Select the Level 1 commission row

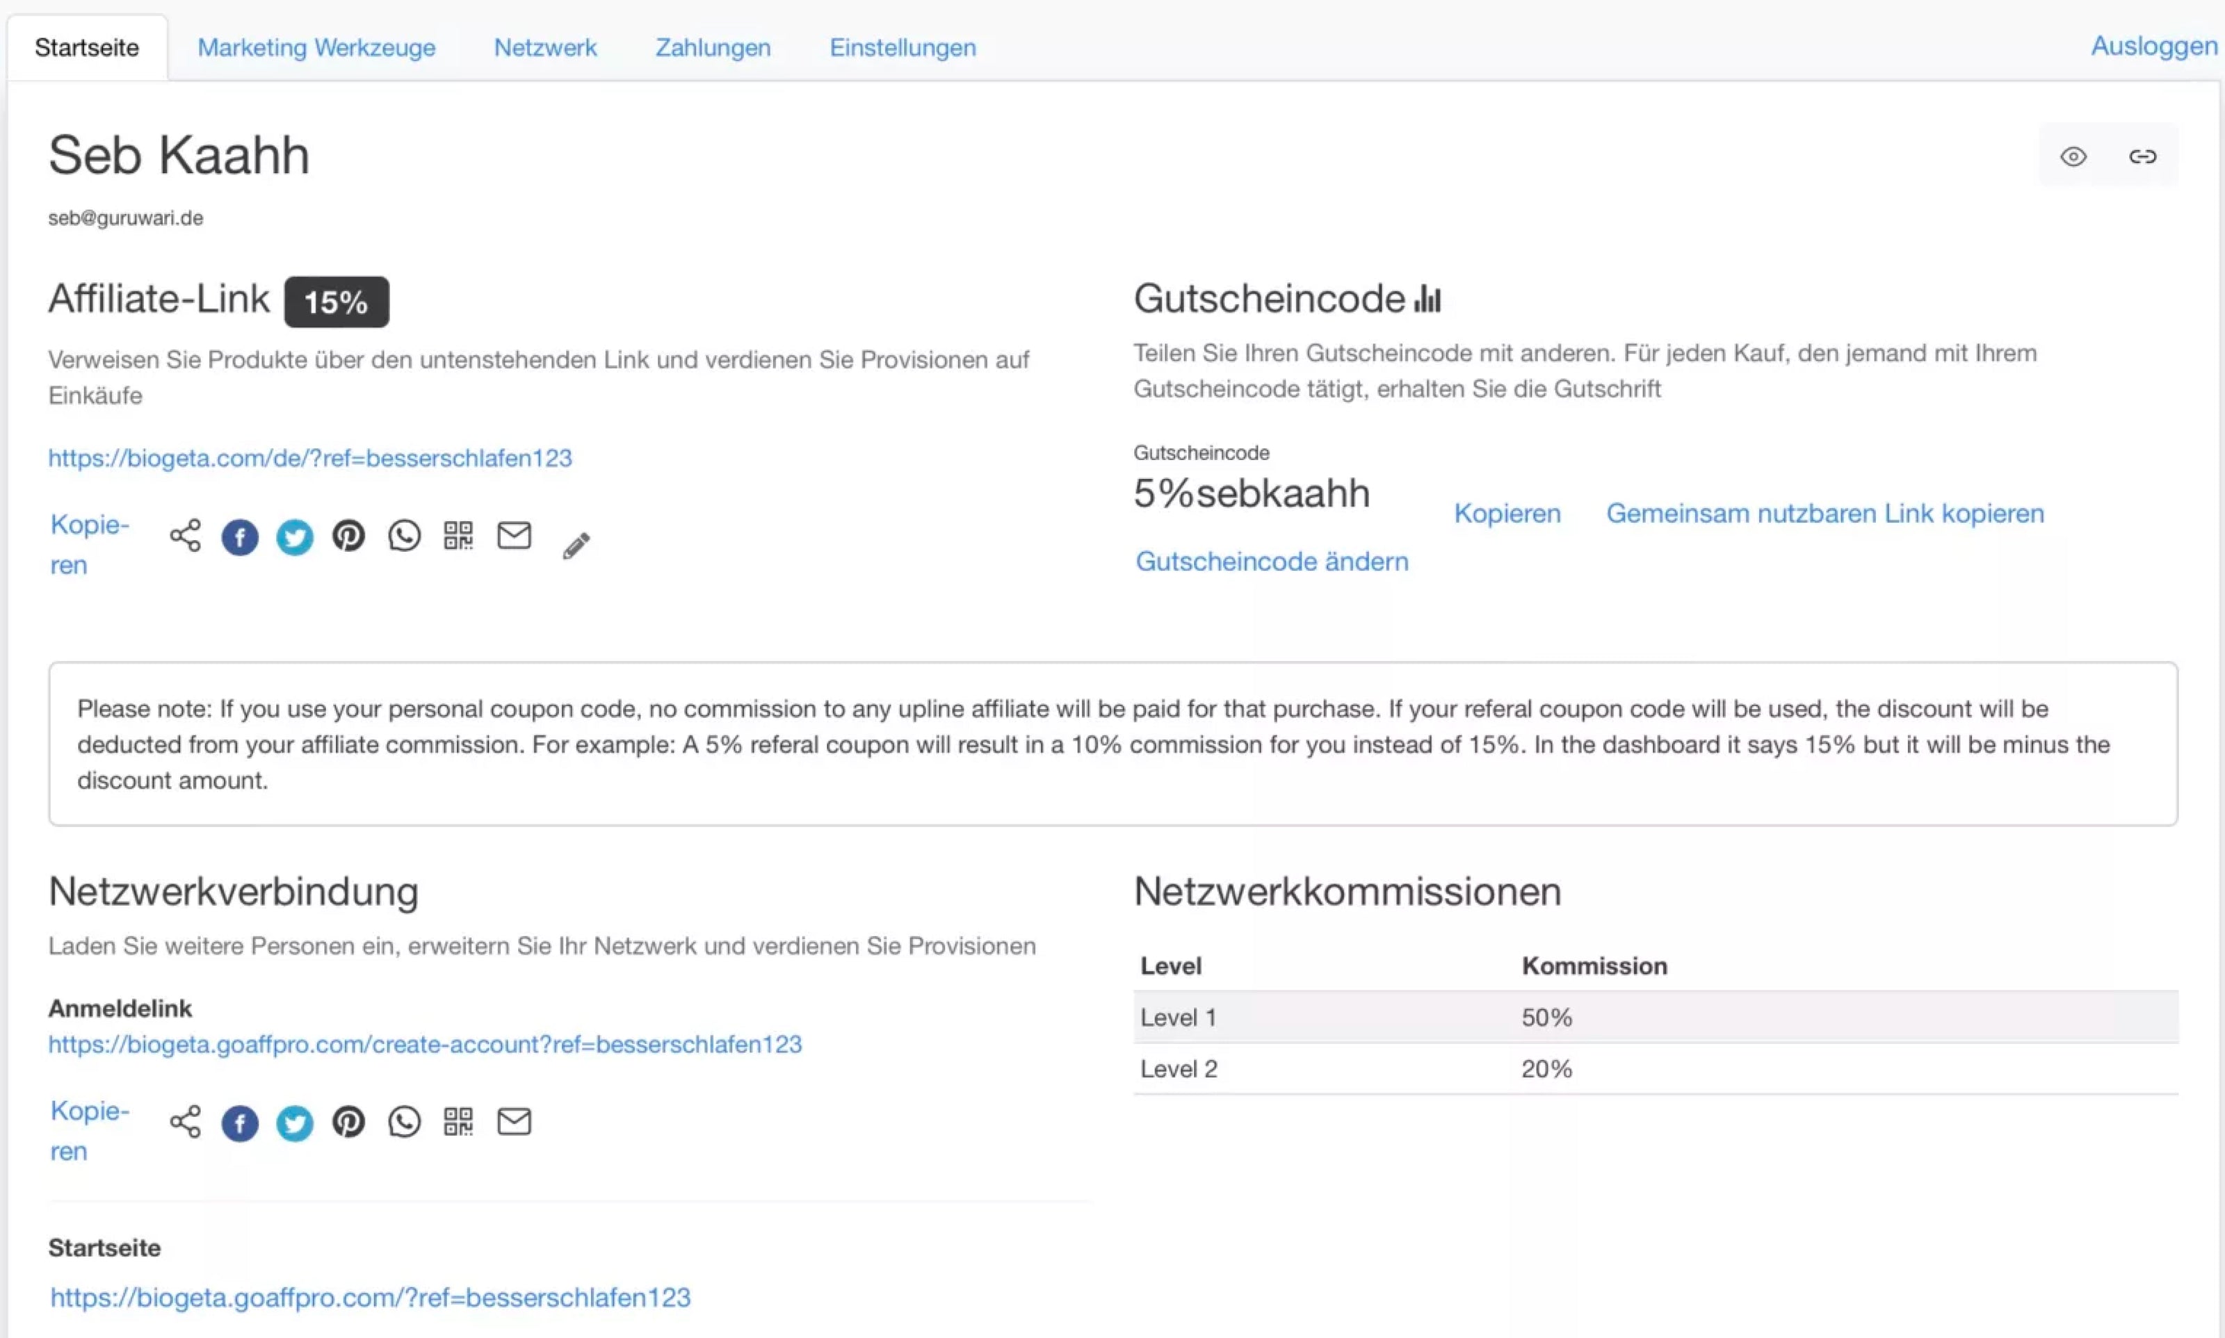click(x=1655, y=1017)
